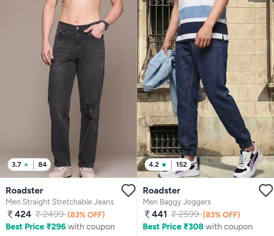The image size is (274, 236).
Task: Click the ₹424 price
Action: [19, 214]
